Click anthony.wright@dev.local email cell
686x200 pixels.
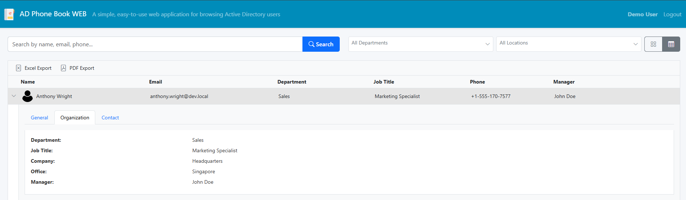(179, 96)
